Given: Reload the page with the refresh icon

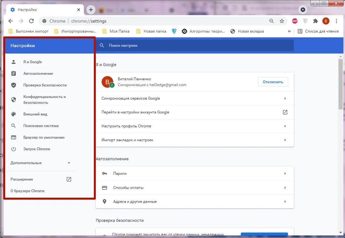Looking at the screenshot, I should (x=31, y=21).
